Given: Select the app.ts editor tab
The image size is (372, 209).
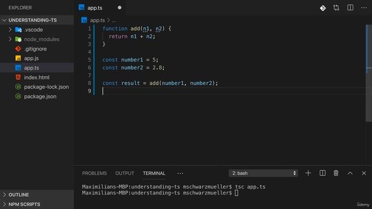Looking at the screenshot, I should (100, 8).
